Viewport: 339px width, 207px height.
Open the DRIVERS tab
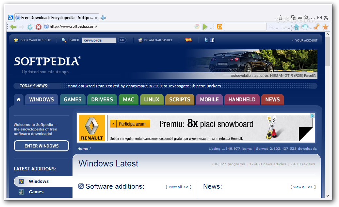point(102,100)
